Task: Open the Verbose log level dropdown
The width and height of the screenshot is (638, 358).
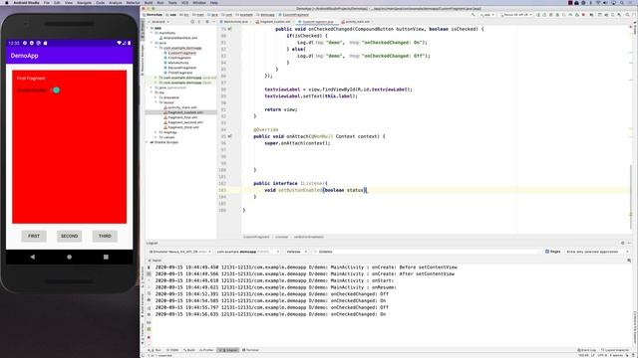Action: 297,252
